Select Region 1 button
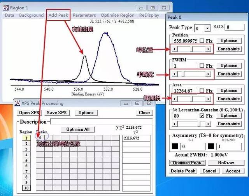Screen dimensions: 249x196 pos(26,138)
